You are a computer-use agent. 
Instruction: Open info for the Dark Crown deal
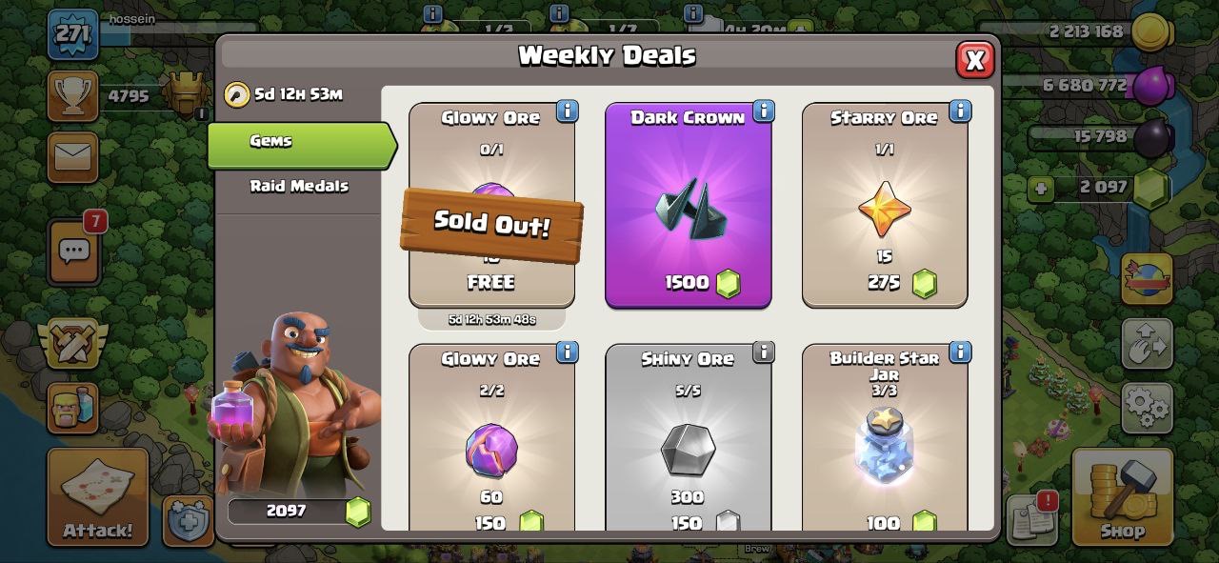coord(763,111)
